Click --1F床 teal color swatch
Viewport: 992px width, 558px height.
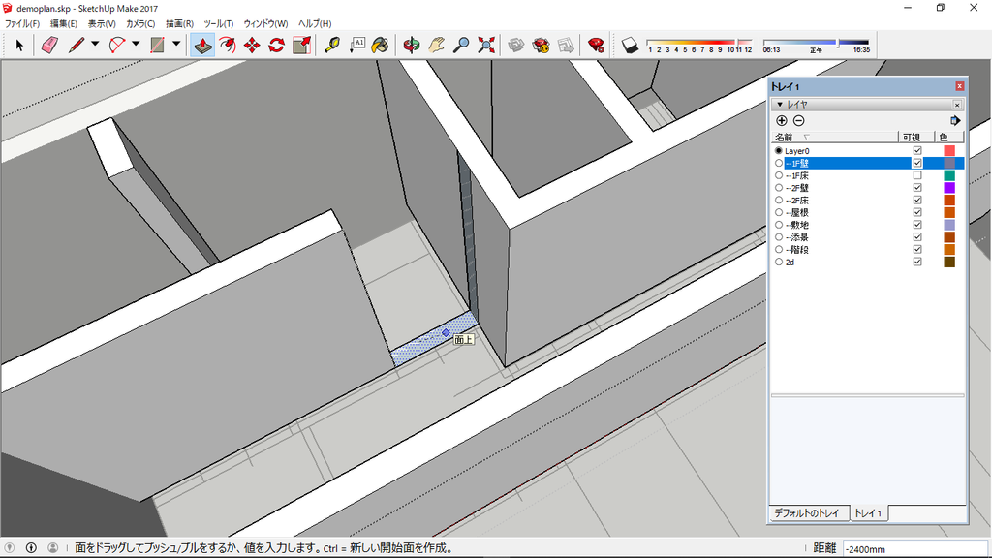tap(949, 175)
